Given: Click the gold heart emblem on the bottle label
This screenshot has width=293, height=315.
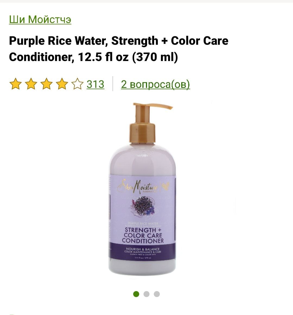Looking at the screenshot, I should [166, 186].
